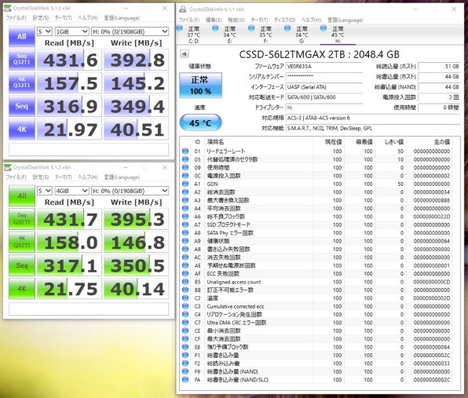The height and width of the screenshot is (398, 468).
Task: Run Seq test in the blue CrystalDiskMark
Action: (x=21, y=106)
